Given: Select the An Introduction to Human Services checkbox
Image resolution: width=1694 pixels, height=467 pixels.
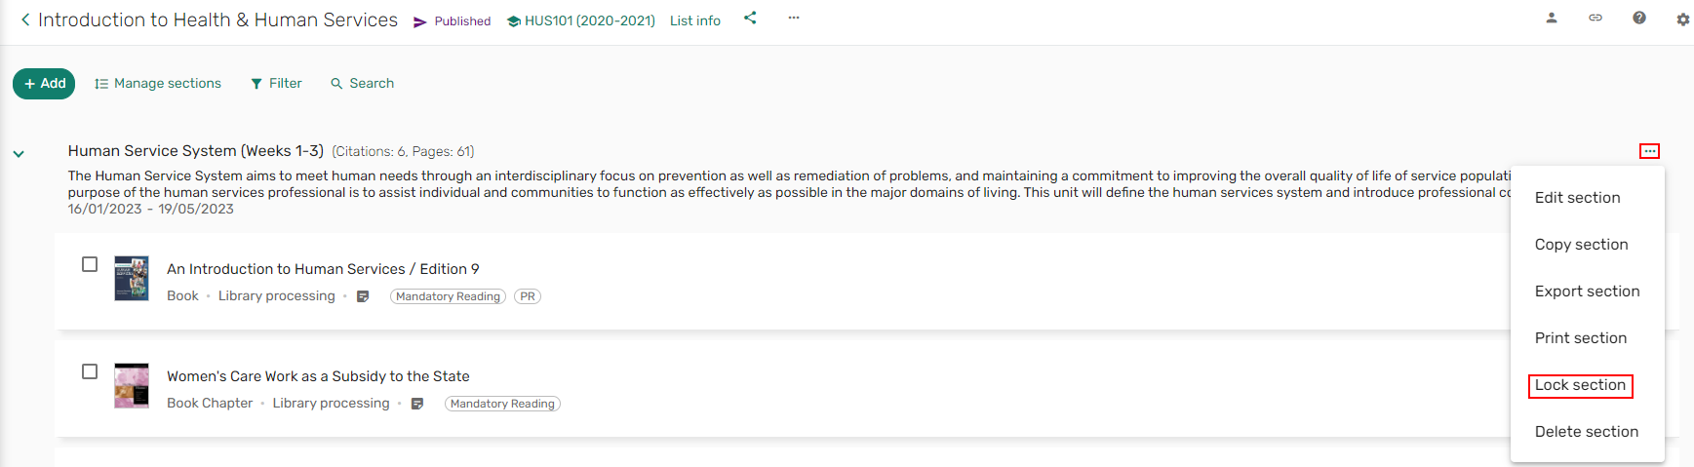Looking at the screenshot, I should [x=90, y=264].
